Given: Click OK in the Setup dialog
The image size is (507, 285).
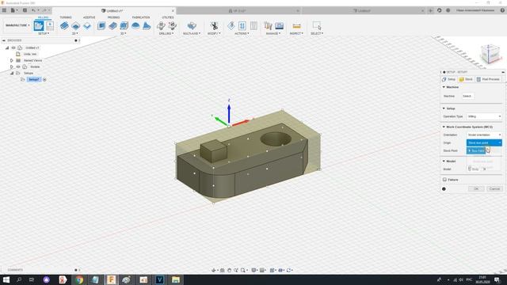Looking at the screenshot, I should click(x=476, y=188).
